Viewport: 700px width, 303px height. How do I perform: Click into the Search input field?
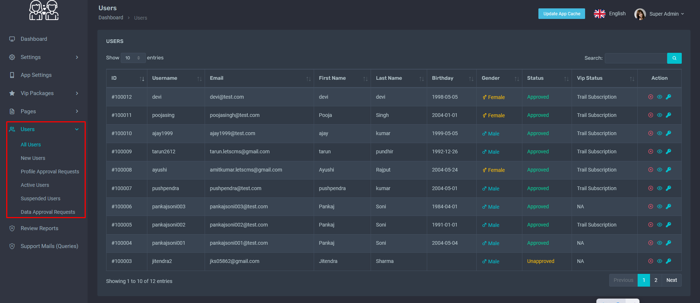[x=635, y=58]
